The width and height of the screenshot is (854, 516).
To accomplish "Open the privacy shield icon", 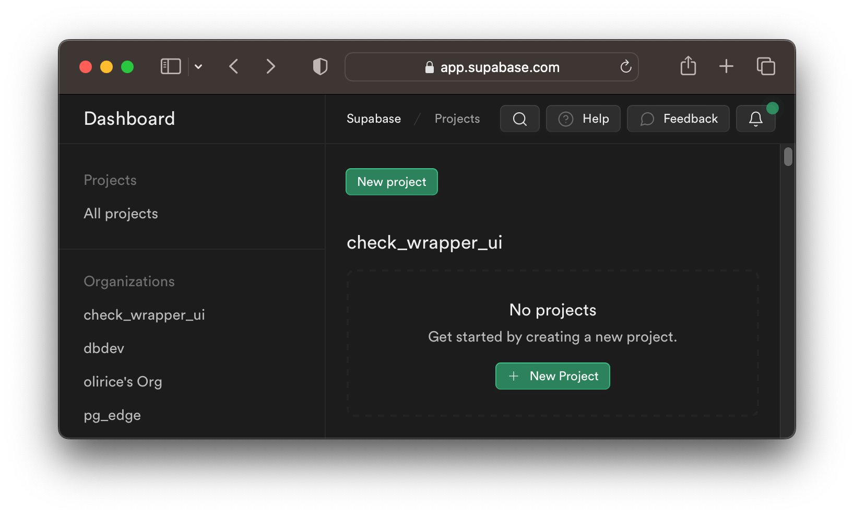I will 320,66.
